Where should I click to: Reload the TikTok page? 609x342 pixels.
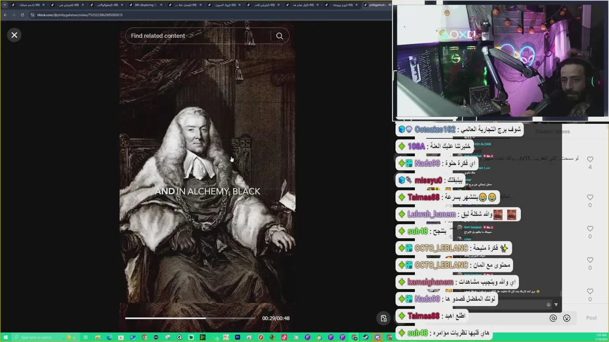(22, 15)
